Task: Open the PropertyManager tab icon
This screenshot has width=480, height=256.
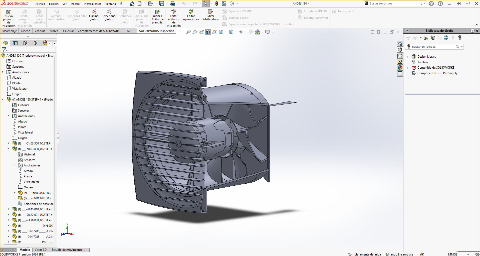Action: pos(15,43)
